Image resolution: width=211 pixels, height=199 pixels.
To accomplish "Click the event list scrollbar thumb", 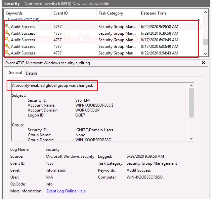I will coord(206,42).
